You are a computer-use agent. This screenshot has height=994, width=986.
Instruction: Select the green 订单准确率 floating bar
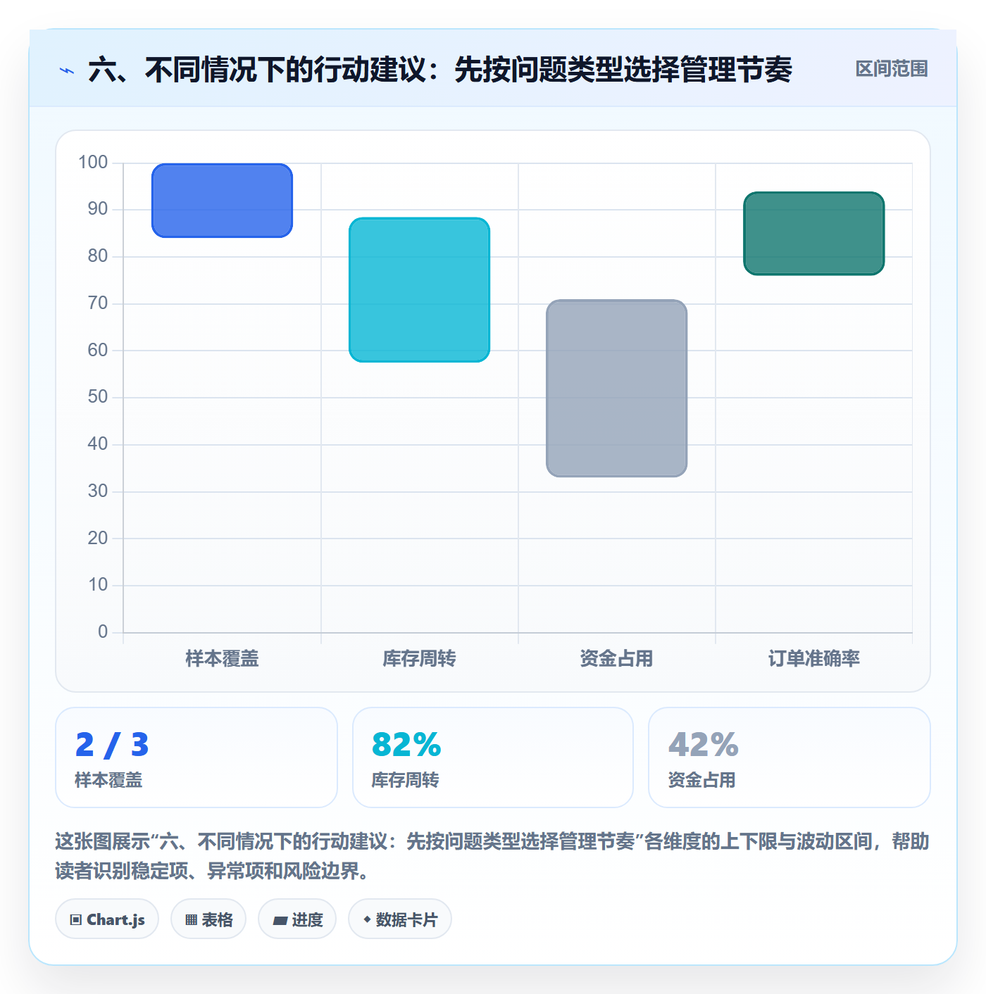[813, 234]
